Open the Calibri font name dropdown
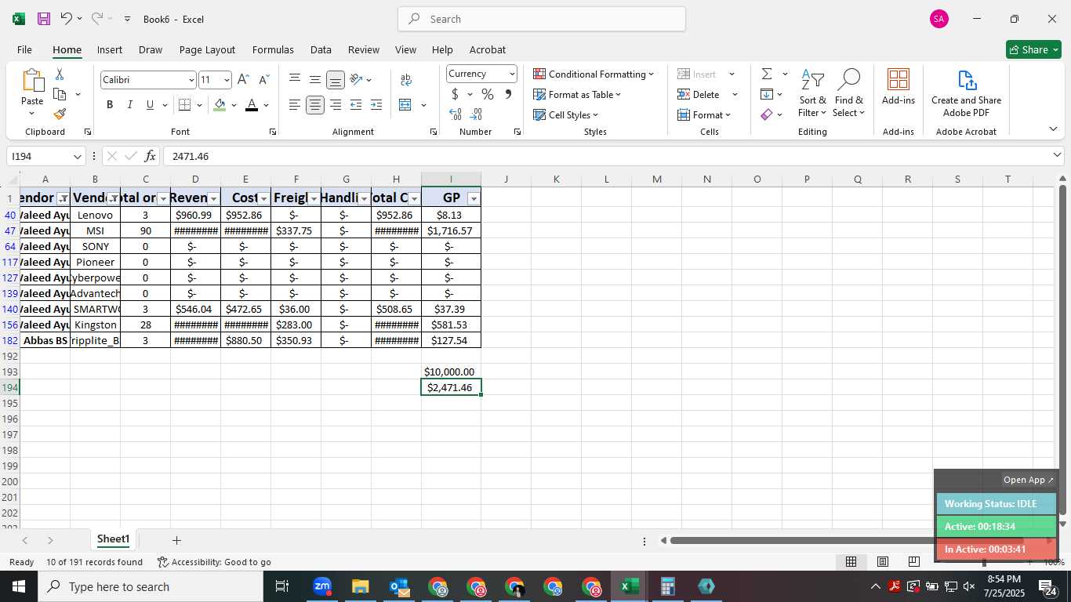 click(x=191, y=80)
